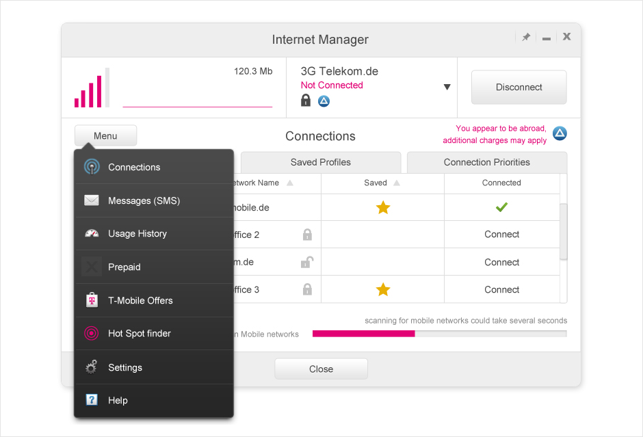Open Messages (SMS) from the menu
Screen dimensions: 643x437
click(x=154, y=200)
